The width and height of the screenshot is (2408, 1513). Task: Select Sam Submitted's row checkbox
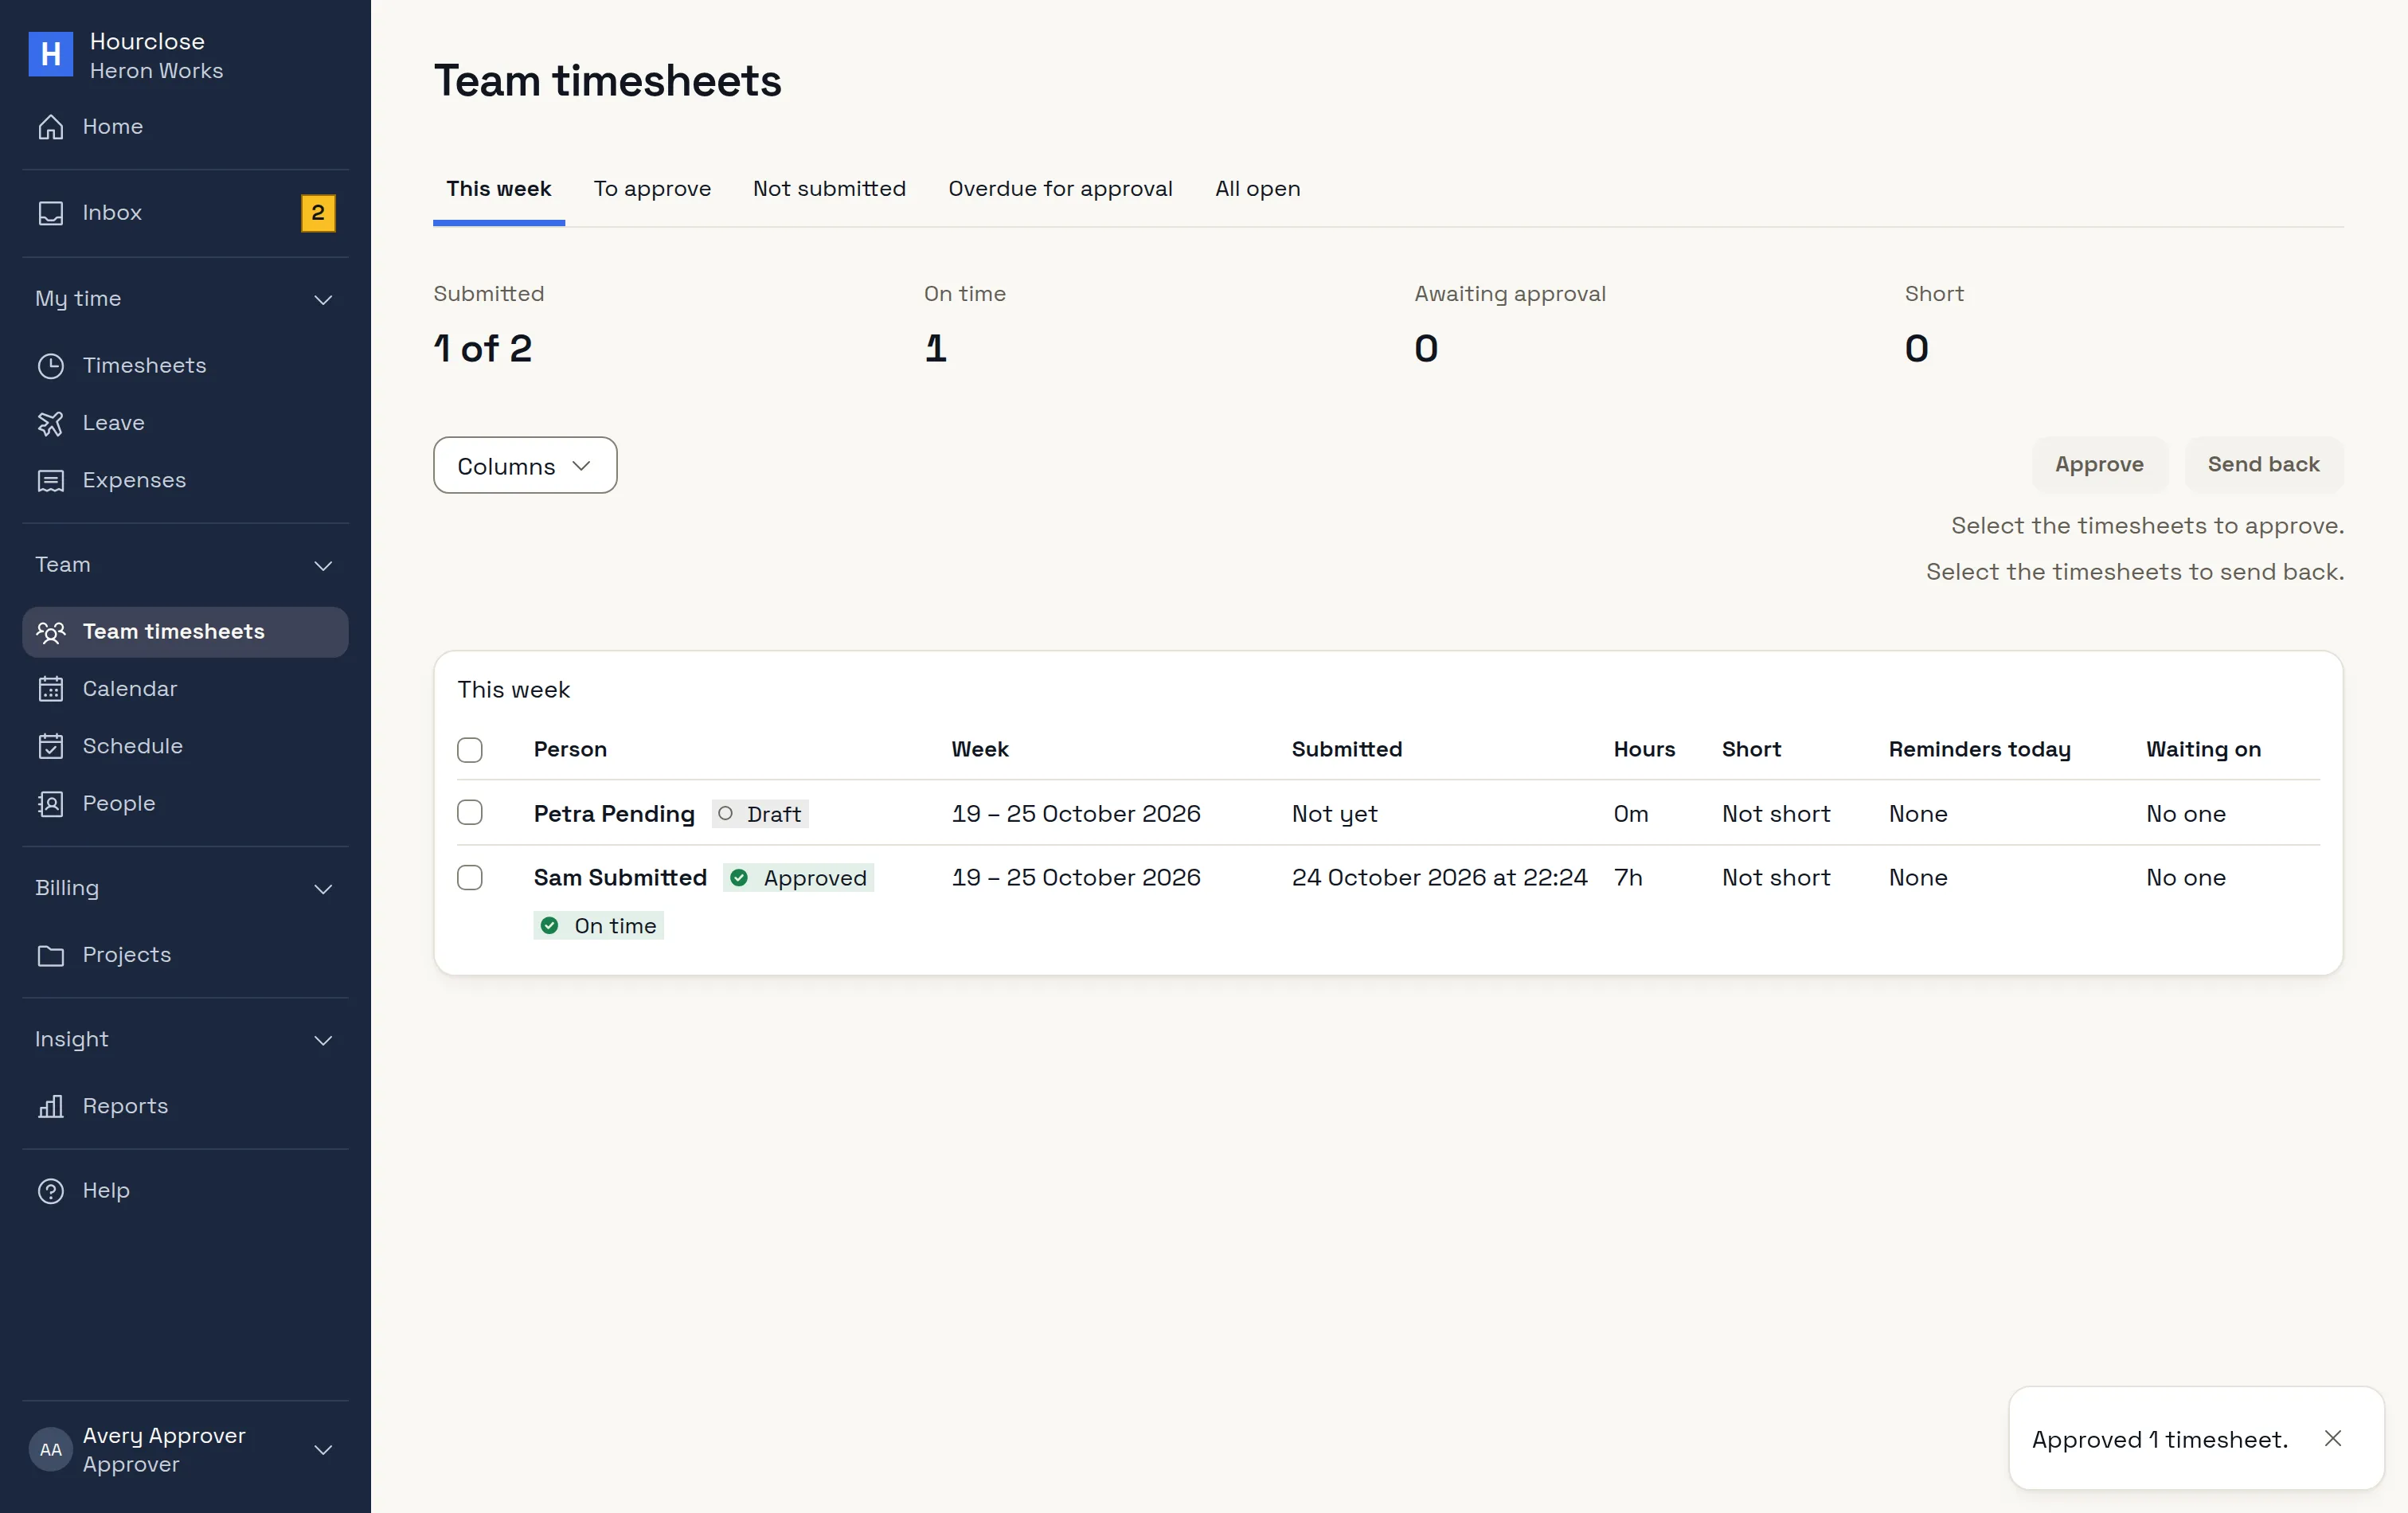pyautogui.click(x=470, y=878)
